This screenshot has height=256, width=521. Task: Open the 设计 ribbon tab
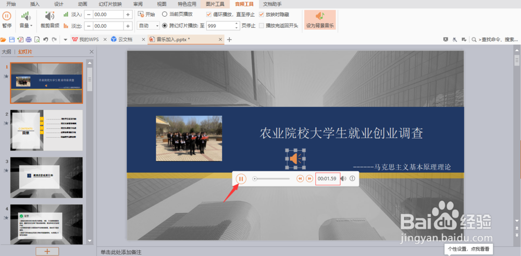[x=58, y=4]
